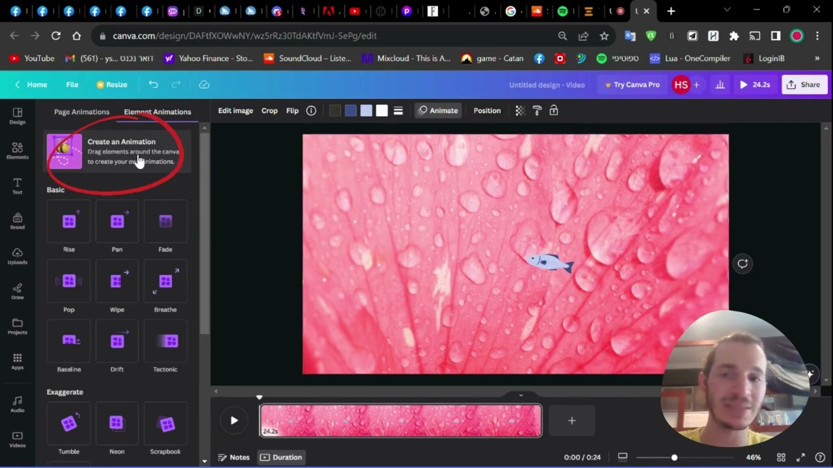Click the Undo arrow in Canva header
833x468 pixels.
pyautogui.click(x=154, y=84)
